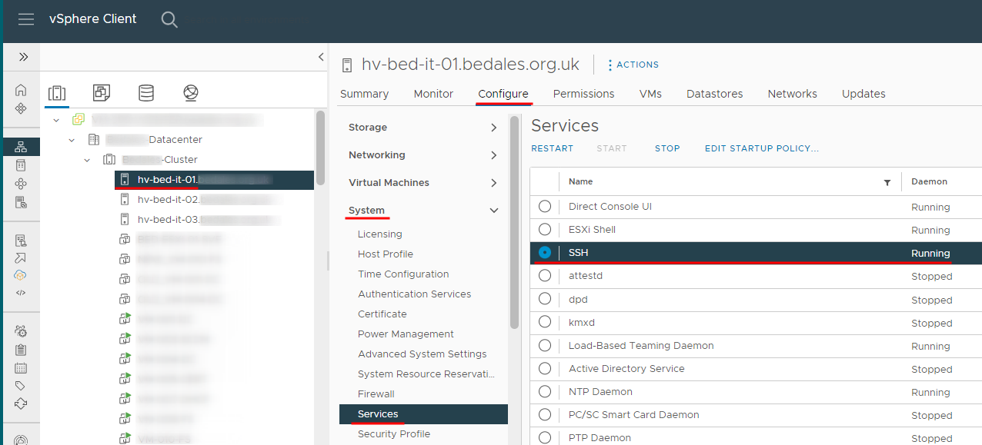Expand the Networking configuration section

coord(494,155)
